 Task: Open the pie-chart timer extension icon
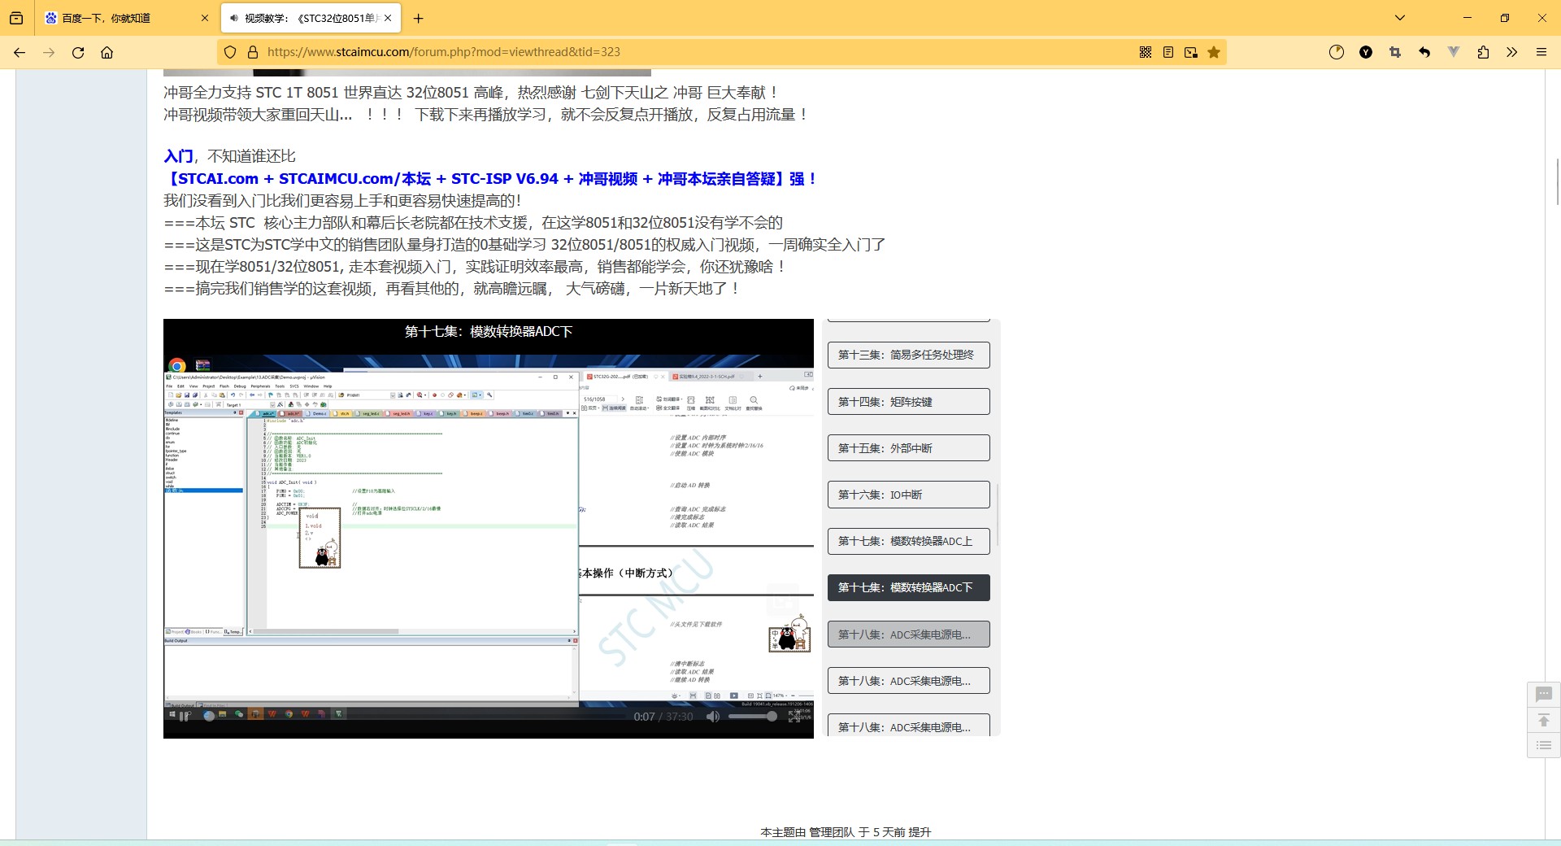[1337, 52]
